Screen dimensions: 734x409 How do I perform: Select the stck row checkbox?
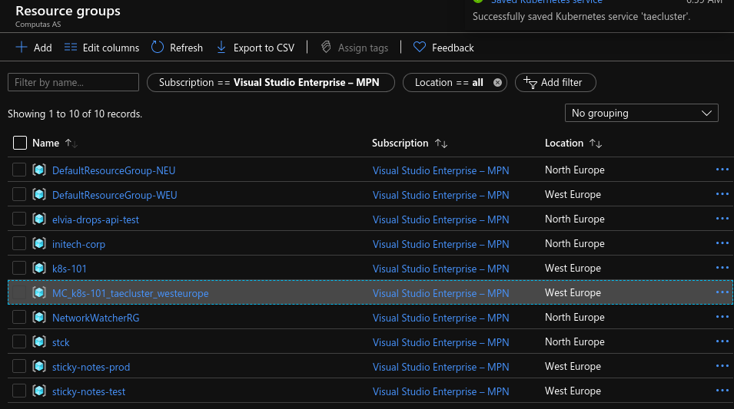(19, 342)
